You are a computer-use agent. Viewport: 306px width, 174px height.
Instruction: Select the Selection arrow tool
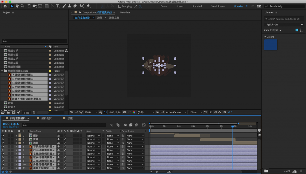click(12, 6)
